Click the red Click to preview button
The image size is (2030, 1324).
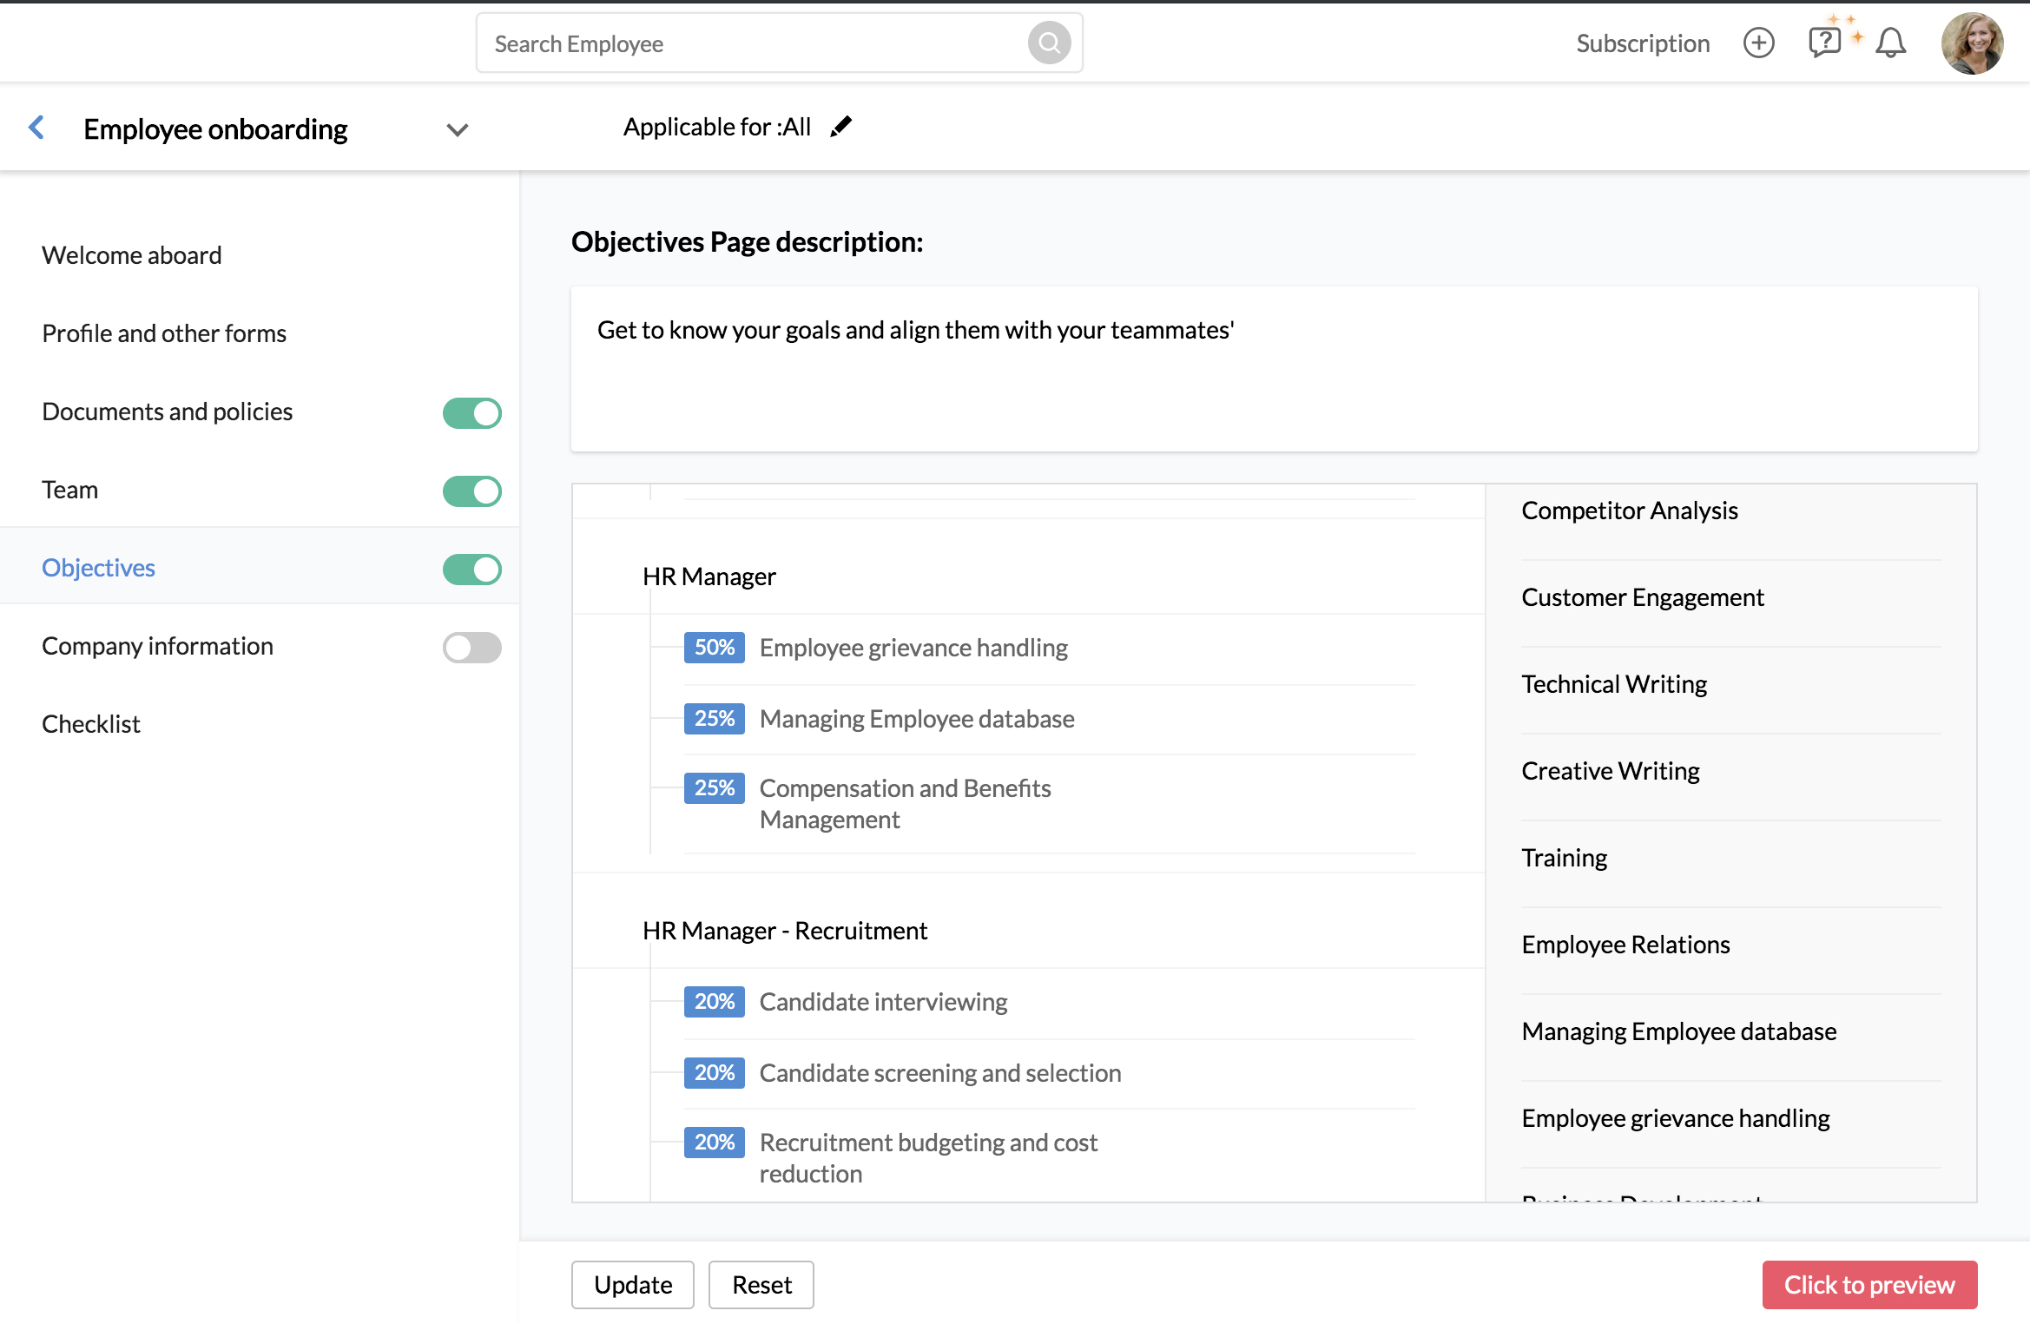[1869, 1285]
